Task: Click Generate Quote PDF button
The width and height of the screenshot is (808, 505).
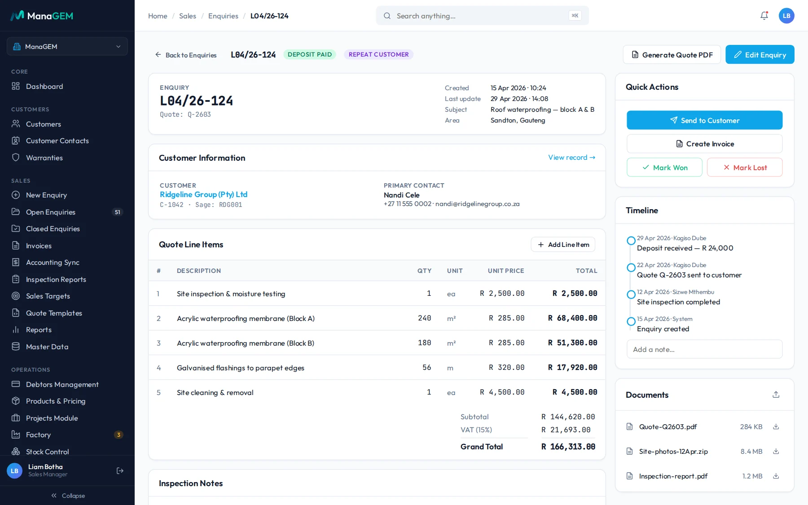Action: tap(672, 55)
